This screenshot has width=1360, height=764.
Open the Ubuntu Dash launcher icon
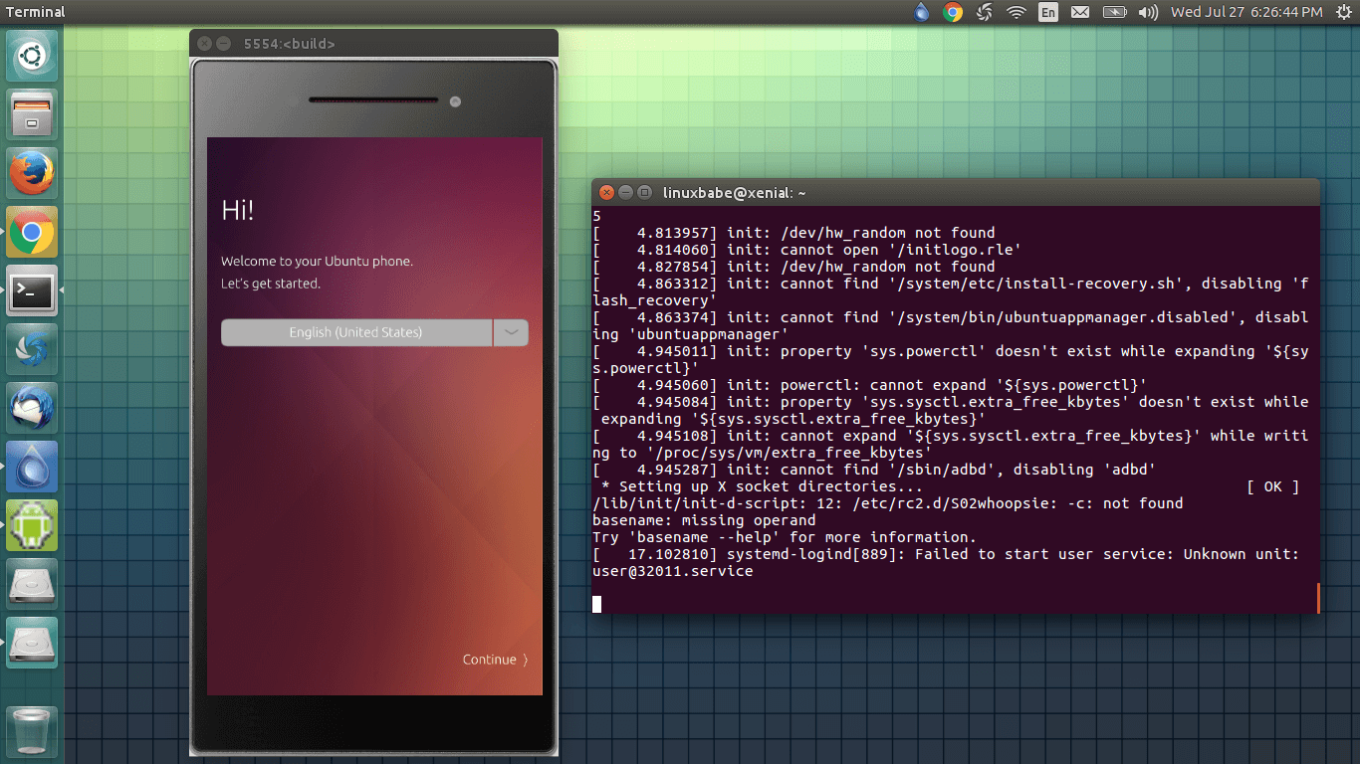click(32, 55)
